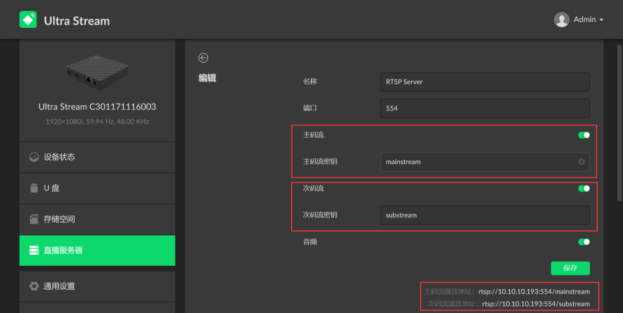Open 存储空间 in the sidebar
The width and height of the screenshot is (623, 313).
(x=97, y=219)
